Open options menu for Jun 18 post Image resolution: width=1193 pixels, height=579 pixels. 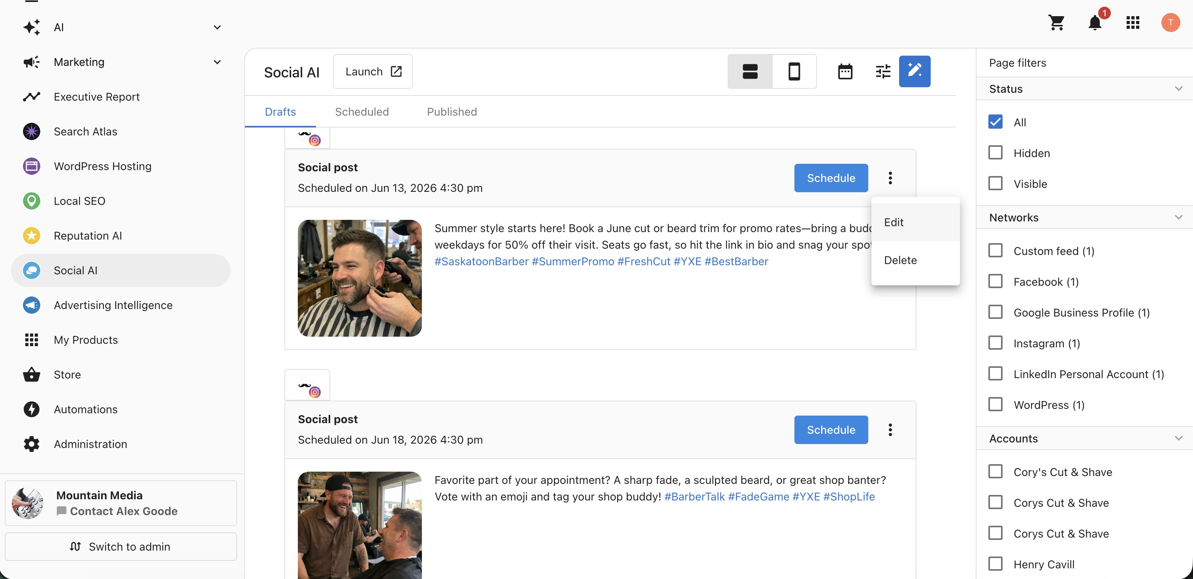pyautogui.click(x=890, y=429)
